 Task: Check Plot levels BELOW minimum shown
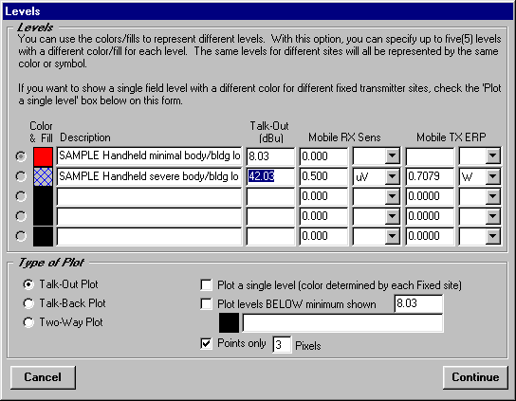coord(207,303)
